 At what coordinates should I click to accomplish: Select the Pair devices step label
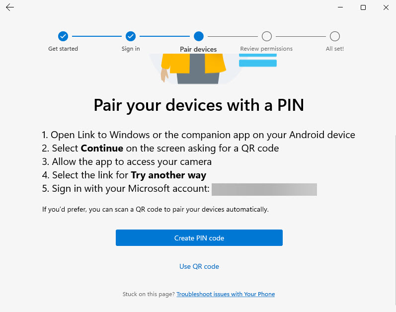coord(198,49)
